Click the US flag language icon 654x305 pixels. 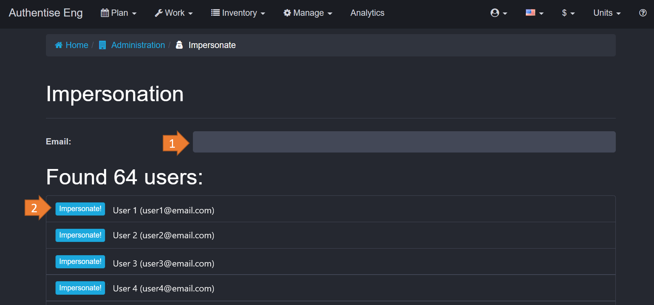[x=530, y=13]
